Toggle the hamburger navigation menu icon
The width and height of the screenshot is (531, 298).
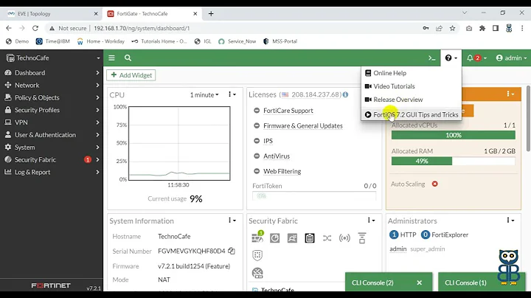pyautogui.click(x=111, y=58)
